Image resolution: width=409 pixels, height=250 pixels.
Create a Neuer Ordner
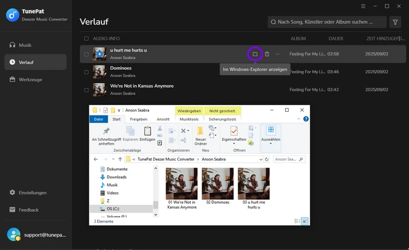click(200, 136)
